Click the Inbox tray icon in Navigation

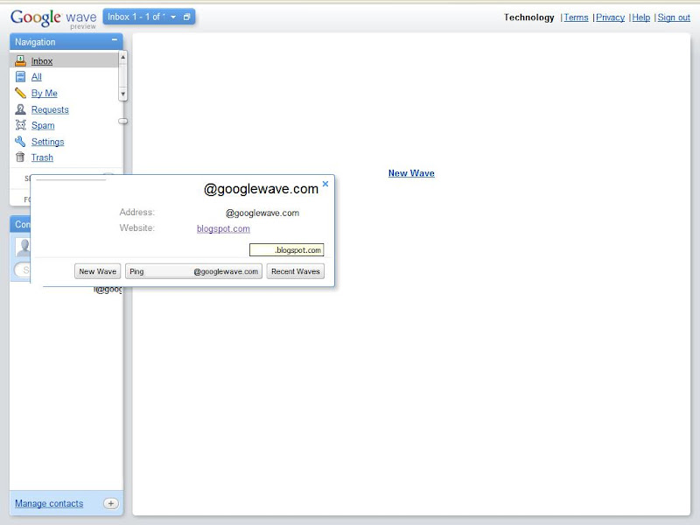pos(20,60)
